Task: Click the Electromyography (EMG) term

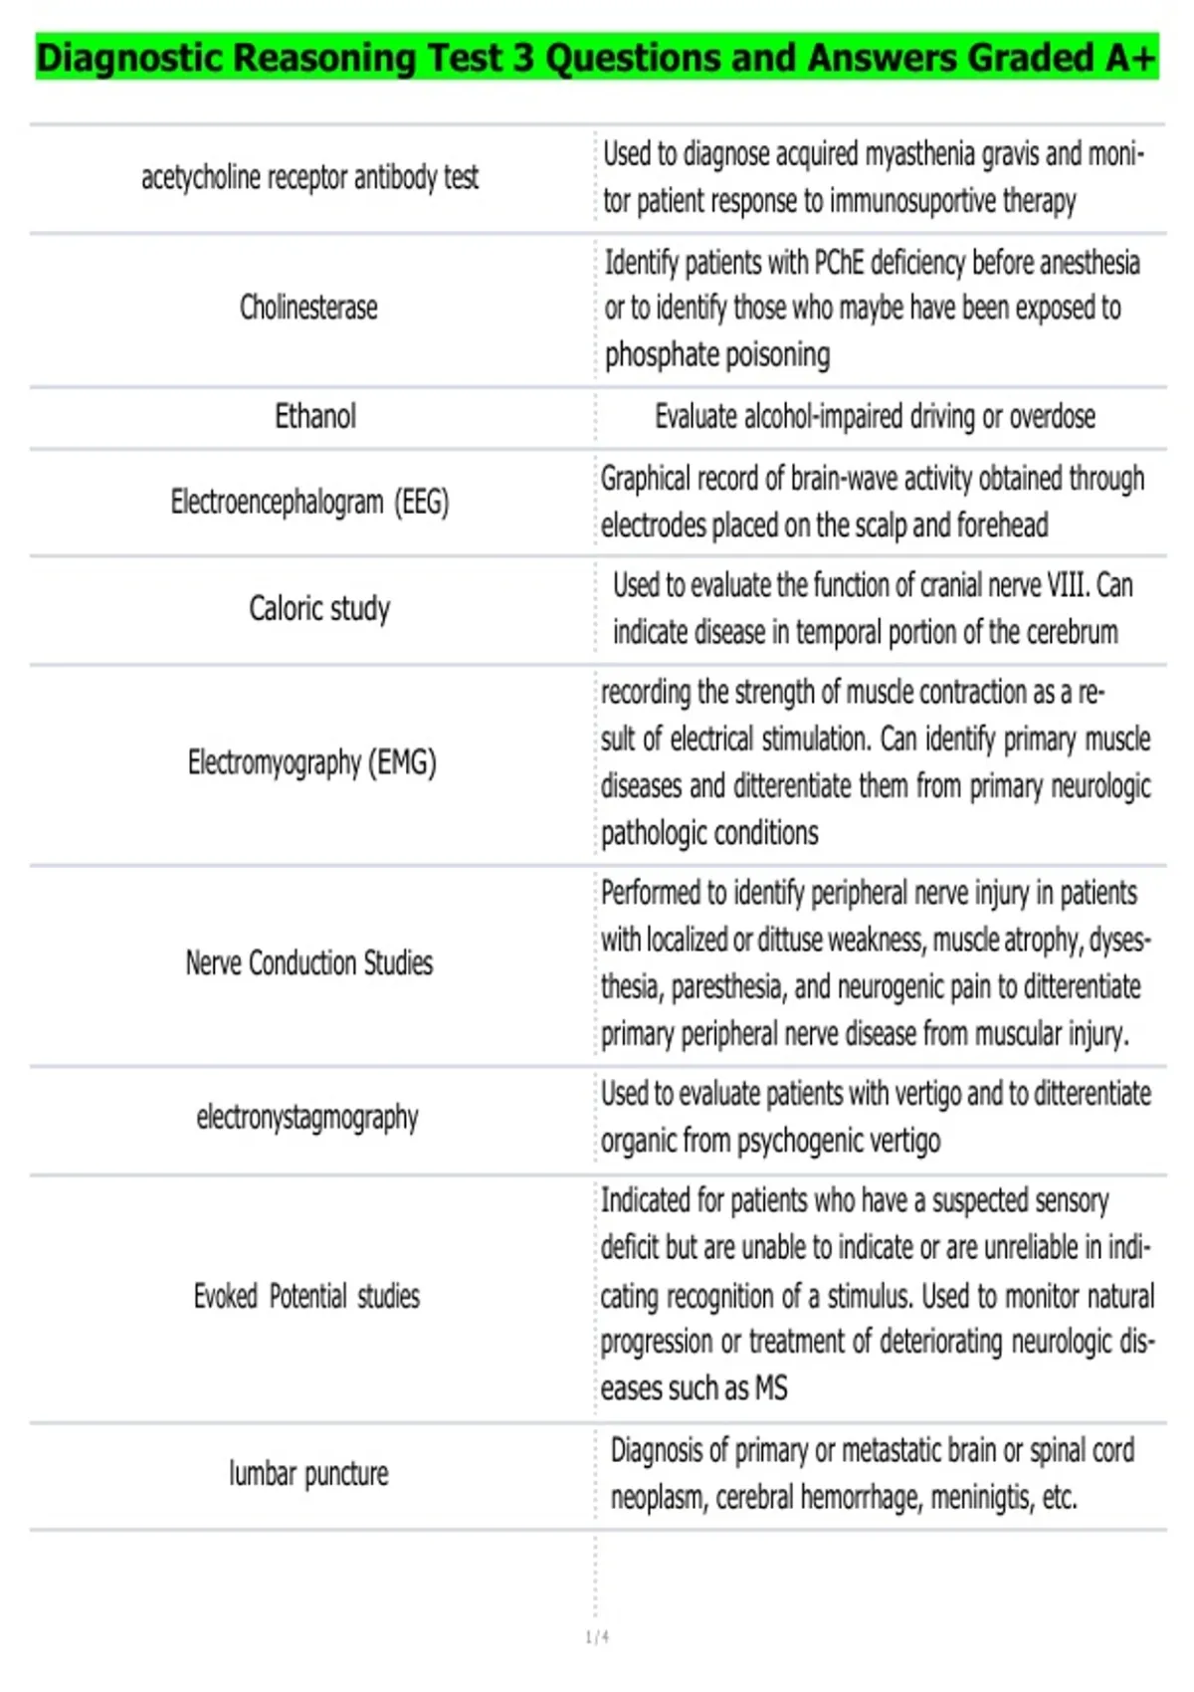Action: (311, 763)
